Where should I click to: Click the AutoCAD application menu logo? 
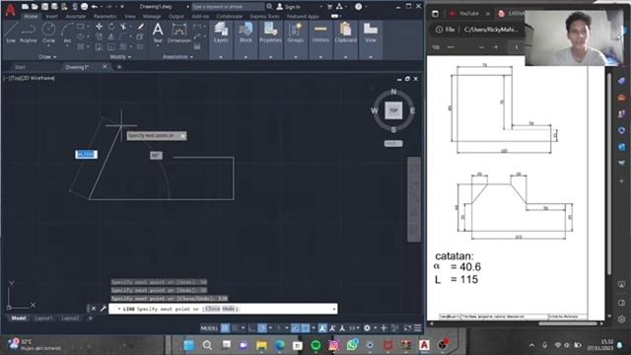point(10,10)
